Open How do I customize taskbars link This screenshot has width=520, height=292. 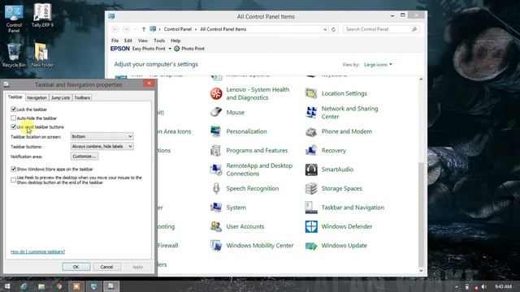(37, 251)
